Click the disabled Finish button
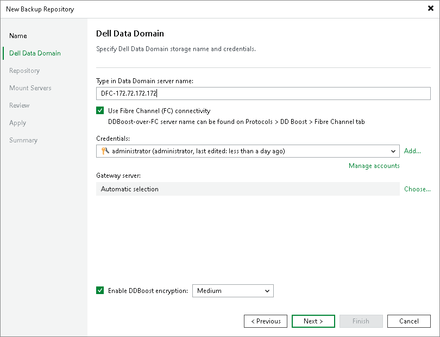 pos(361,321)
